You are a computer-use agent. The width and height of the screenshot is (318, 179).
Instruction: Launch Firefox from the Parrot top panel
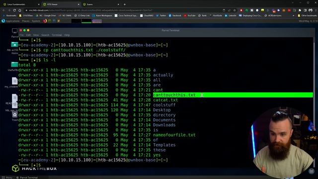click(x=45, y=21)
